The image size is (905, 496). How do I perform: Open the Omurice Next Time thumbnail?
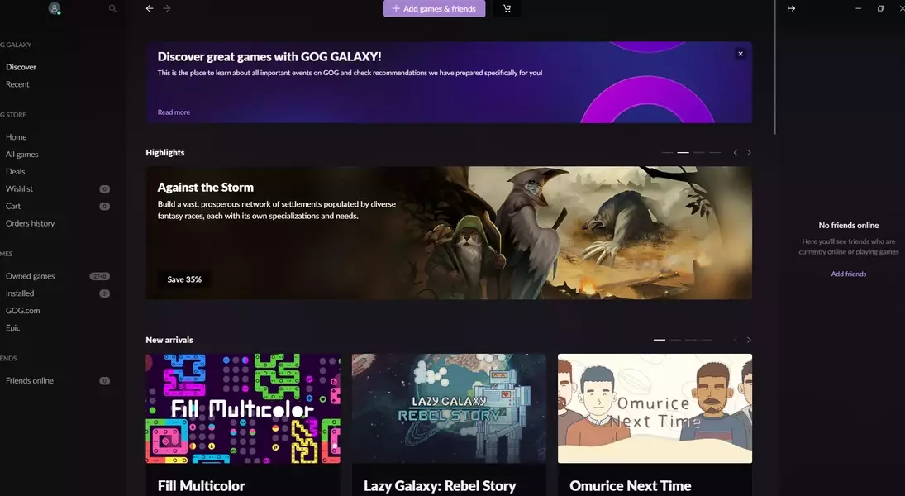[x=655, y=408]
